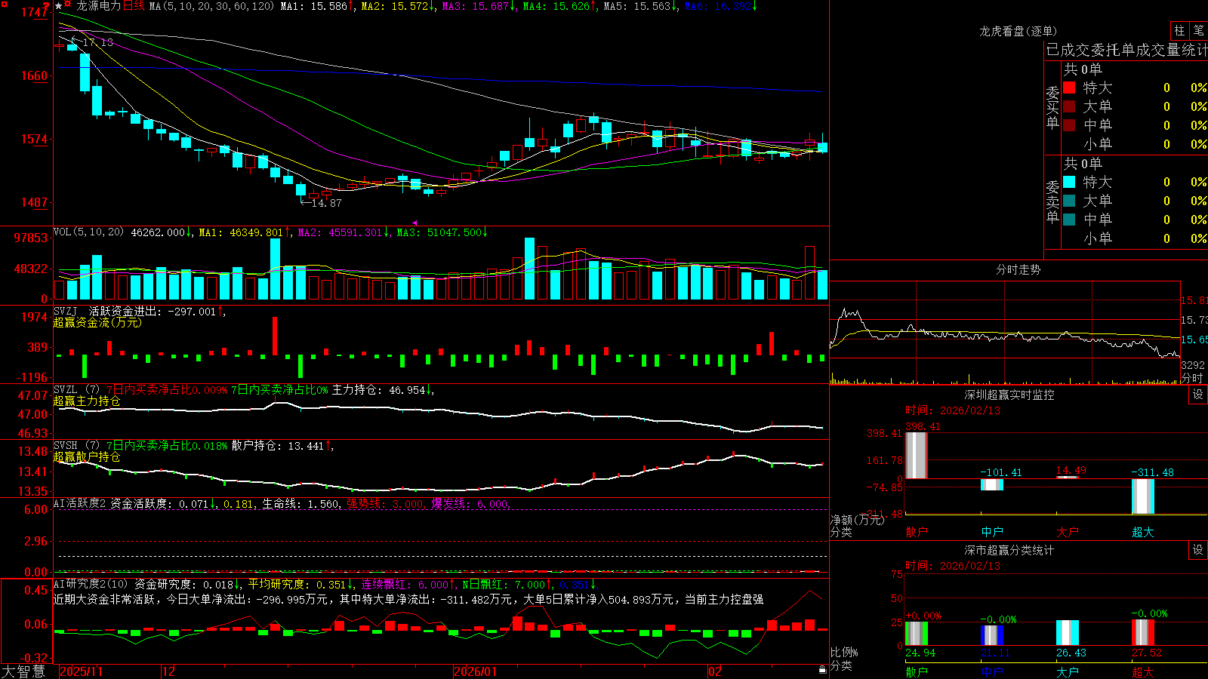Click the cyan 特大 sell-order color swatch
Viewport: 1208px width, 679px height.
pos(1069,182)
